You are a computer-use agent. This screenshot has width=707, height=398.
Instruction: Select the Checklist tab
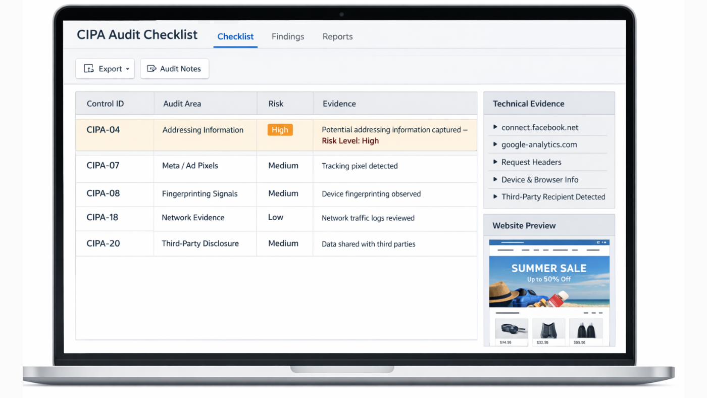tap(235, 36)
